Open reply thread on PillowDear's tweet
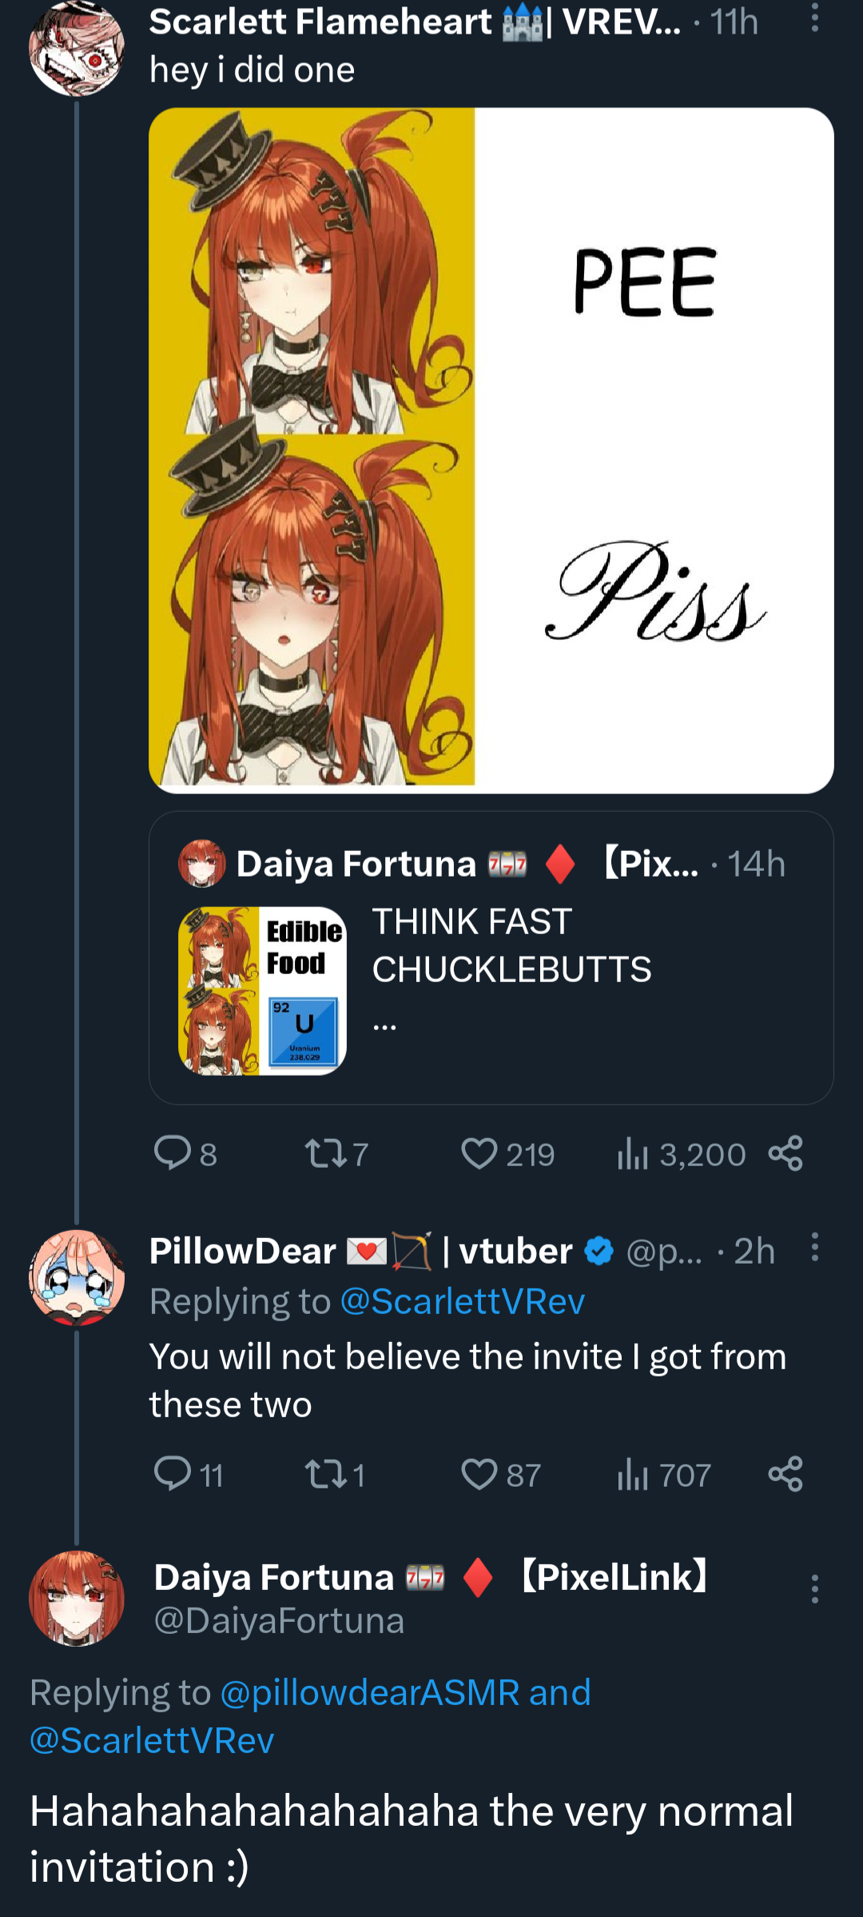863x1917 pixels. (x=173, y=1474)
